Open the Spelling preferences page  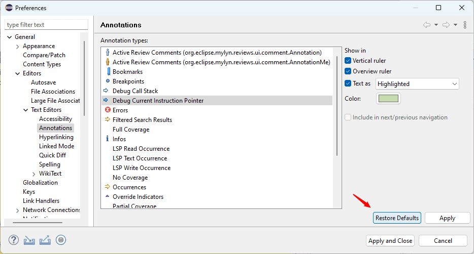[x=50, y=164]
